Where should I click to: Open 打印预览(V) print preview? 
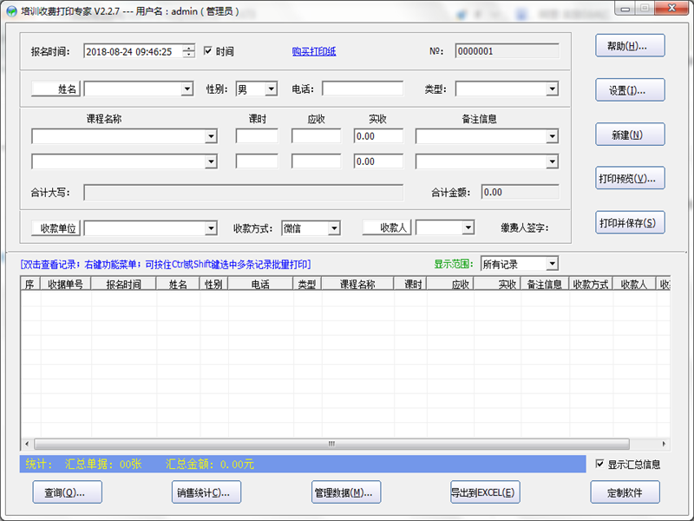click(x=630, y=178)
